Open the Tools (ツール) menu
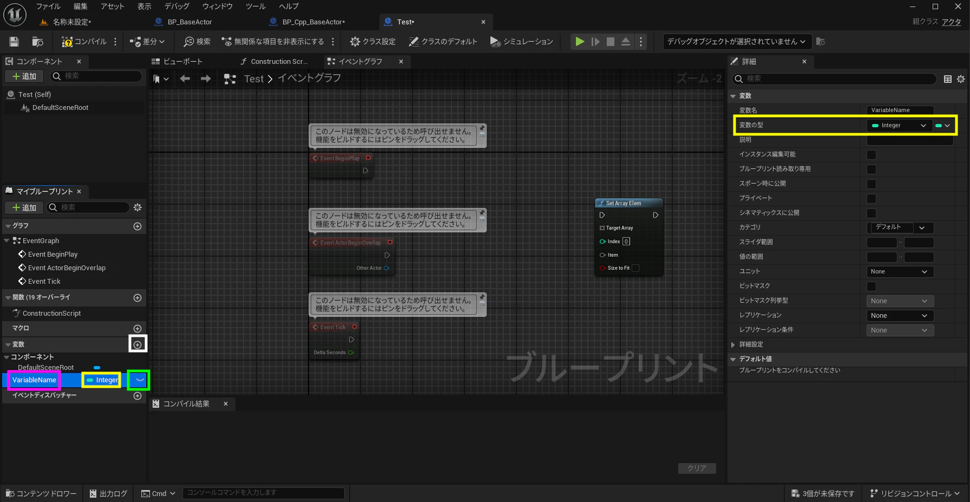 coord(255,6)
